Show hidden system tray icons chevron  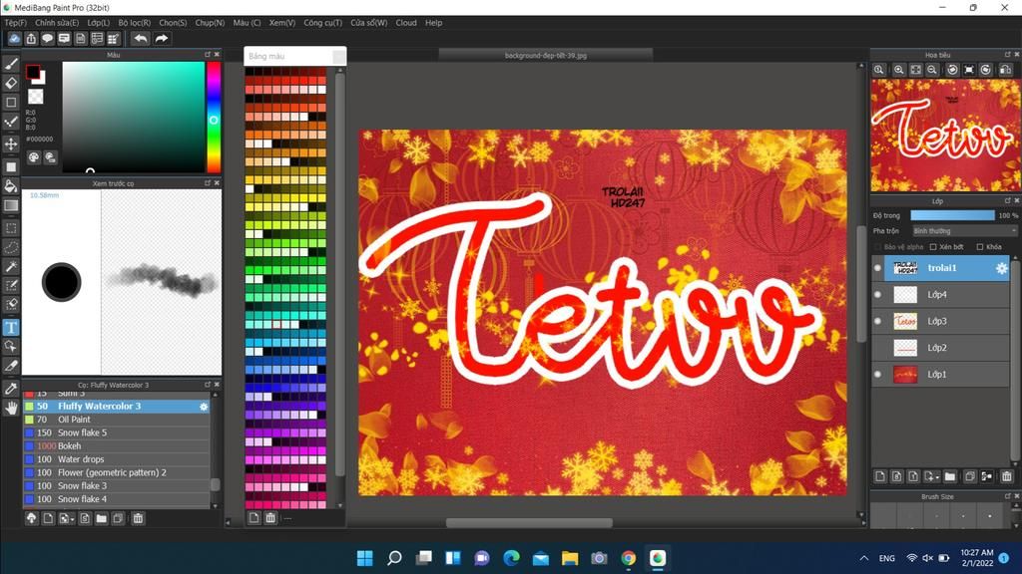pyautogui.click(x=864, y=558)
